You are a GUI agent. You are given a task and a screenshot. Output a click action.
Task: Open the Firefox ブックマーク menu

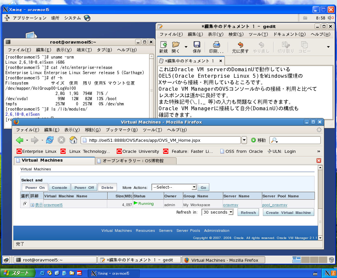[122, 130]
